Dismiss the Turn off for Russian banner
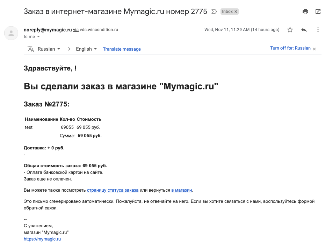Image resolution: width=325 pixels, height=244 pixels. 314,49
